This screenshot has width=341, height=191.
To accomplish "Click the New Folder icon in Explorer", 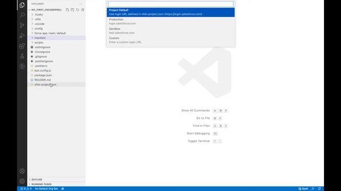I will (x=72, y=10).
